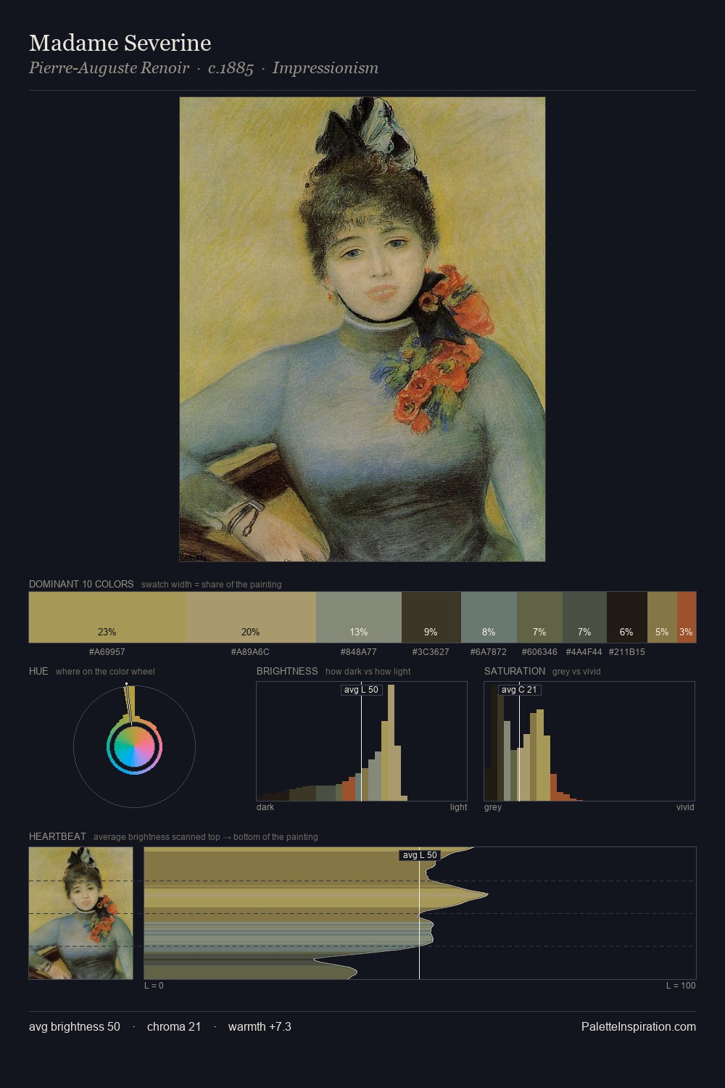The image size is (725, 1088).
Task: Click the '#211B15' hex code label
Action: point(627,652)
